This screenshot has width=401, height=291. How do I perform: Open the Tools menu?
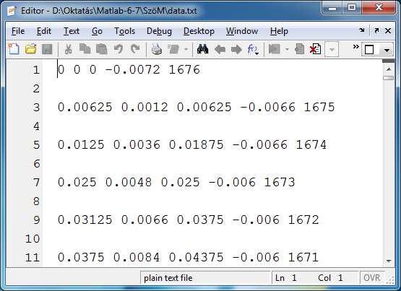click(124, 31)
